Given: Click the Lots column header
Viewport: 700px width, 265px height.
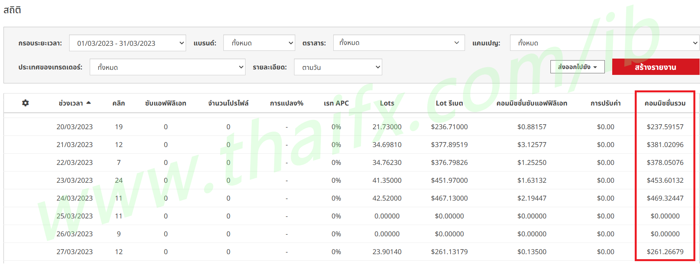Looking at the screenshot, I should [387, 103].
